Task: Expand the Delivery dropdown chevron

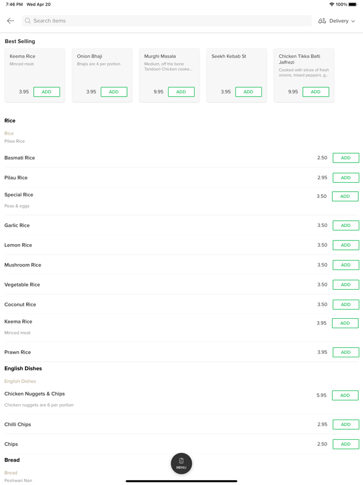Action: (x=353, y=21)
